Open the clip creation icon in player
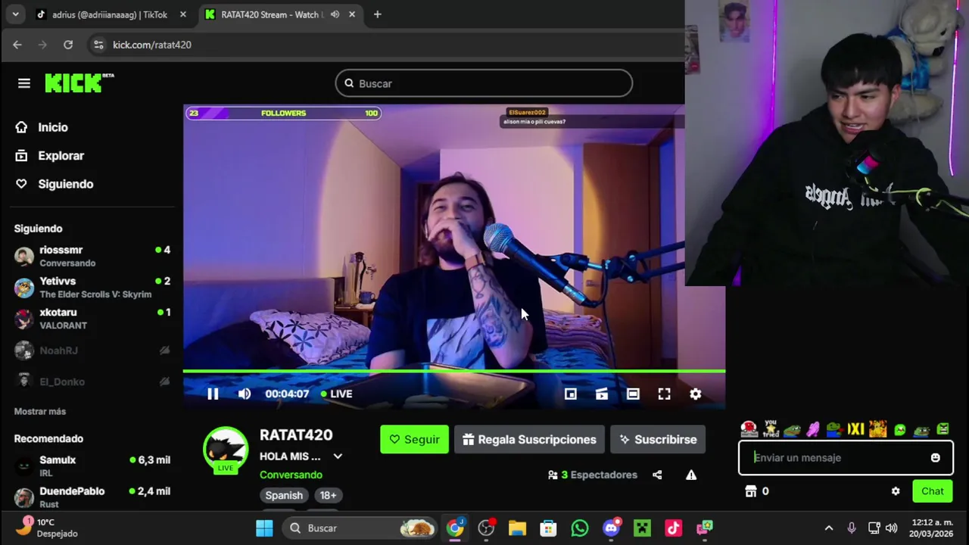 click(601, 394)
